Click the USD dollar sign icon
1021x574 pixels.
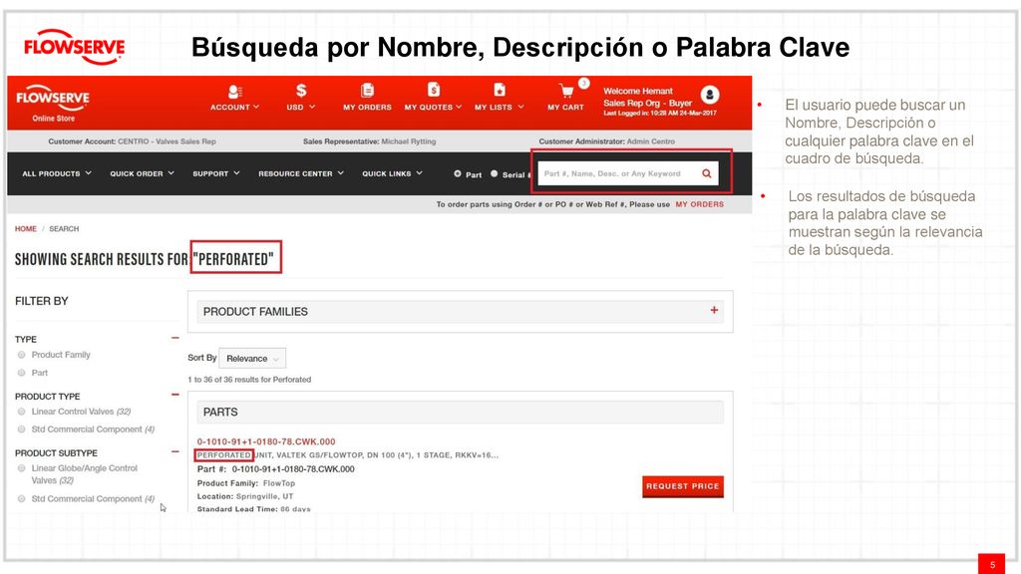[301, 91]
